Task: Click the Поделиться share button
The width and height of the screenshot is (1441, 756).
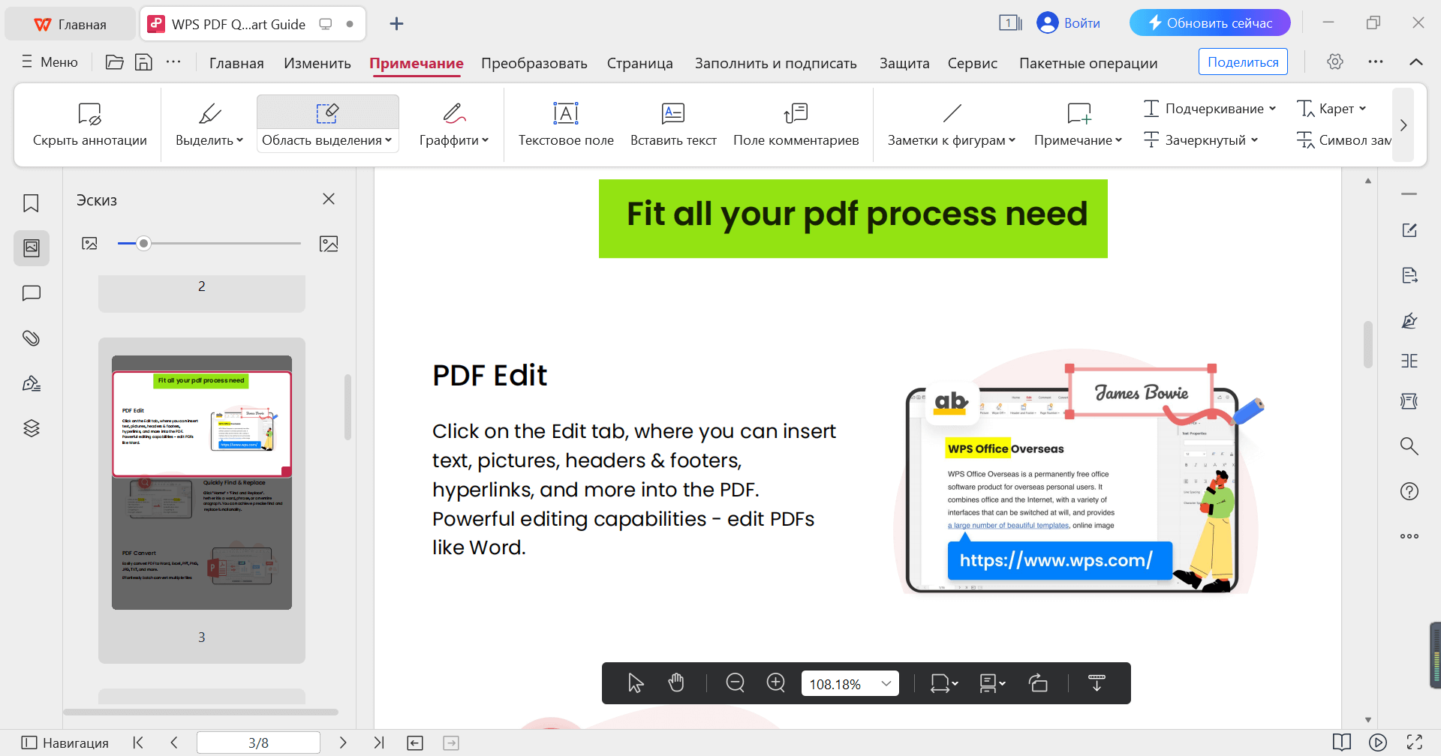Action: tap(1242, 61)
